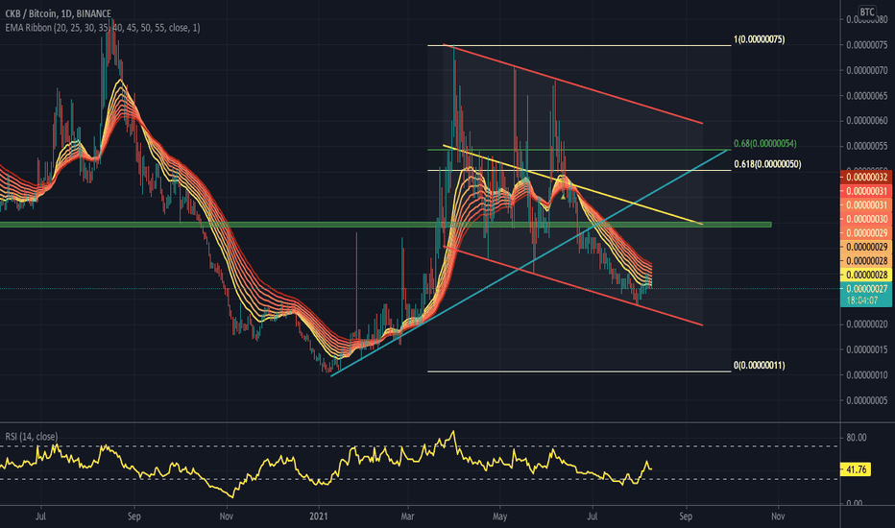
Task: Select the RSI (14, close) indicator label
Action: point(32,437)
